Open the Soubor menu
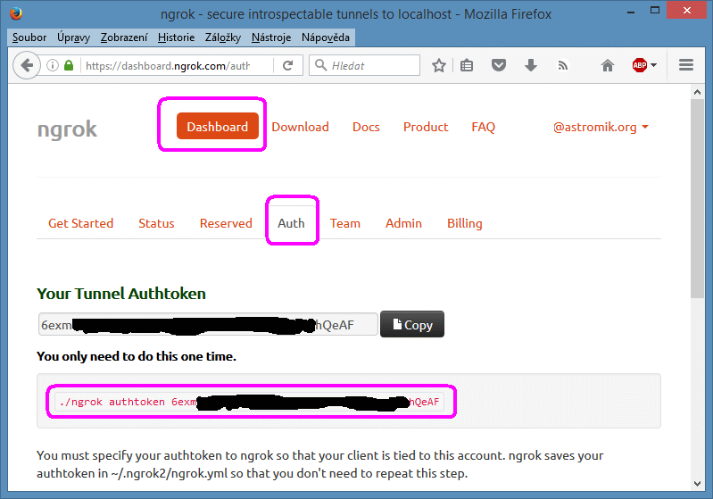Screen dimensions: 713x499 (x=29, y=37)
